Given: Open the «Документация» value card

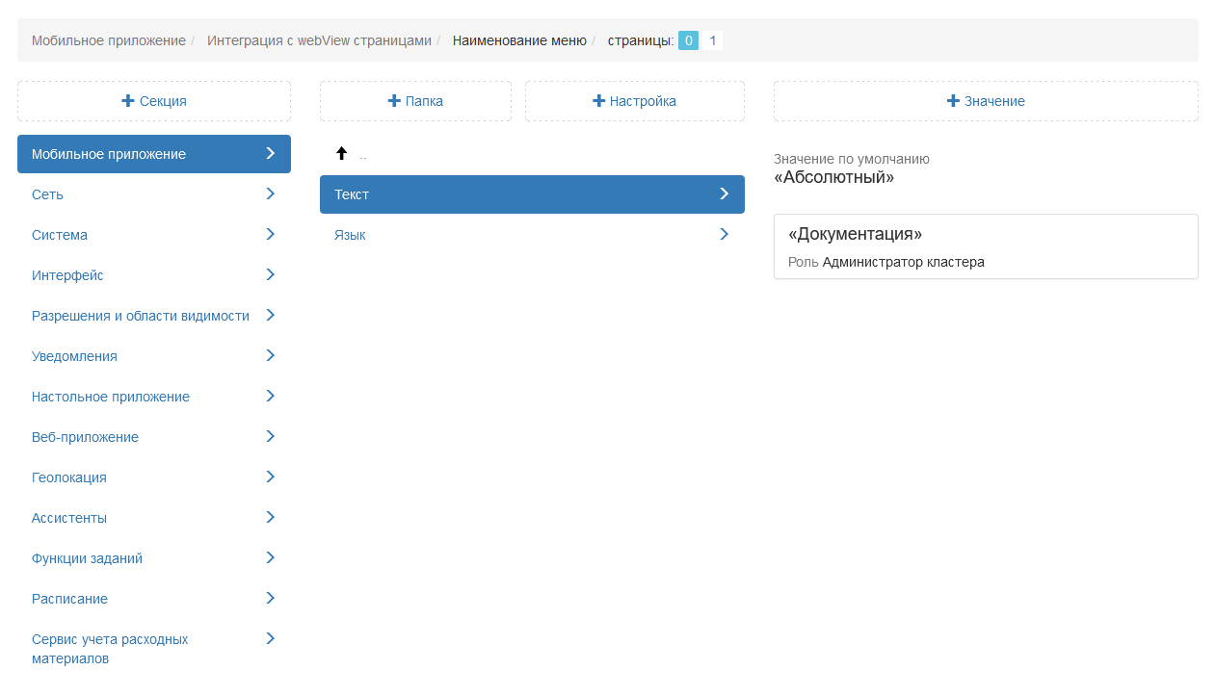Looking at the screenshot, I should [985, 246].
